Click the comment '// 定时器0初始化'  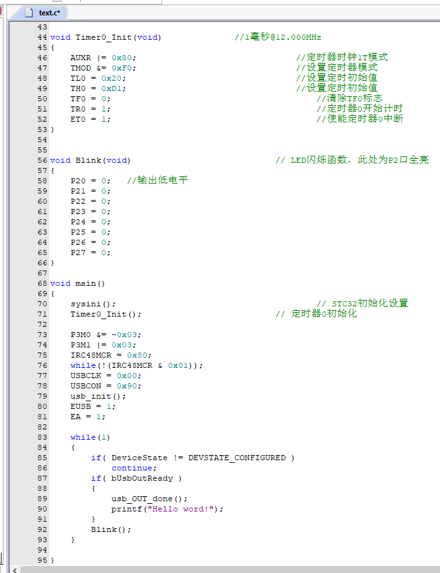[316, 313]
